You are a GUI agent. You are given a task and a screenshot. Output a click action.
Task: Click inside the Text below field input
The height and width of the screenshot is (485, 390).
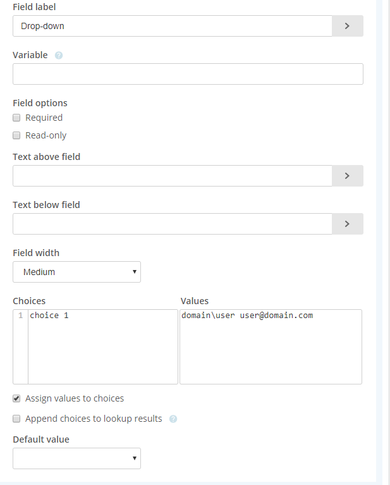172,224
